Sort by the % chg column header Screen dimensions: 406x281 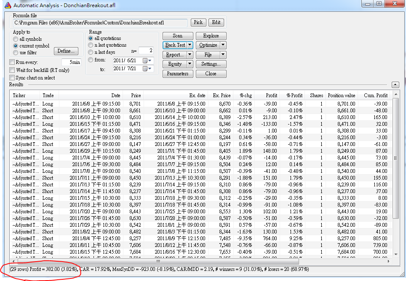pyautogui.click(x=244, y=95)
